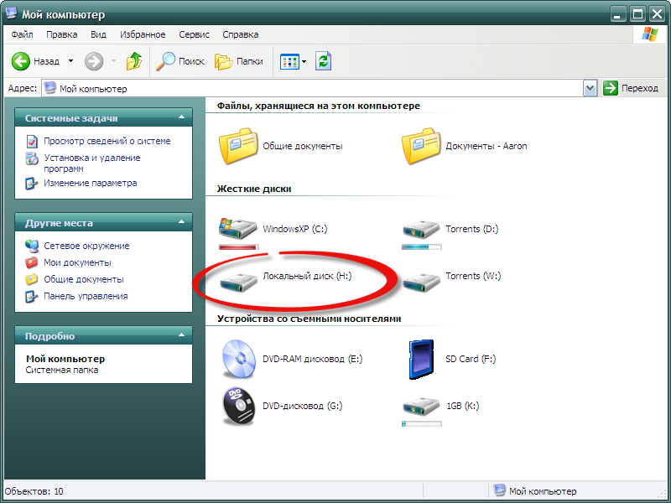Click the Up folder toolbar icon

134,61
